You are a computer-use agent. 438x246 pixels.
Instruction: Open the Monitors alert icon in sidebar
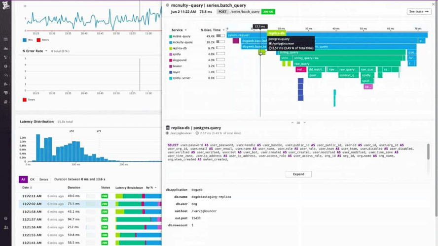point(6,66)
